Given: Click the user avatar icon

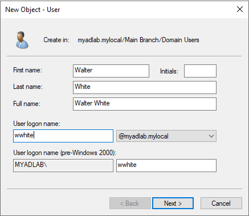Looking at the screenshot, I should [x=22, y=40].
